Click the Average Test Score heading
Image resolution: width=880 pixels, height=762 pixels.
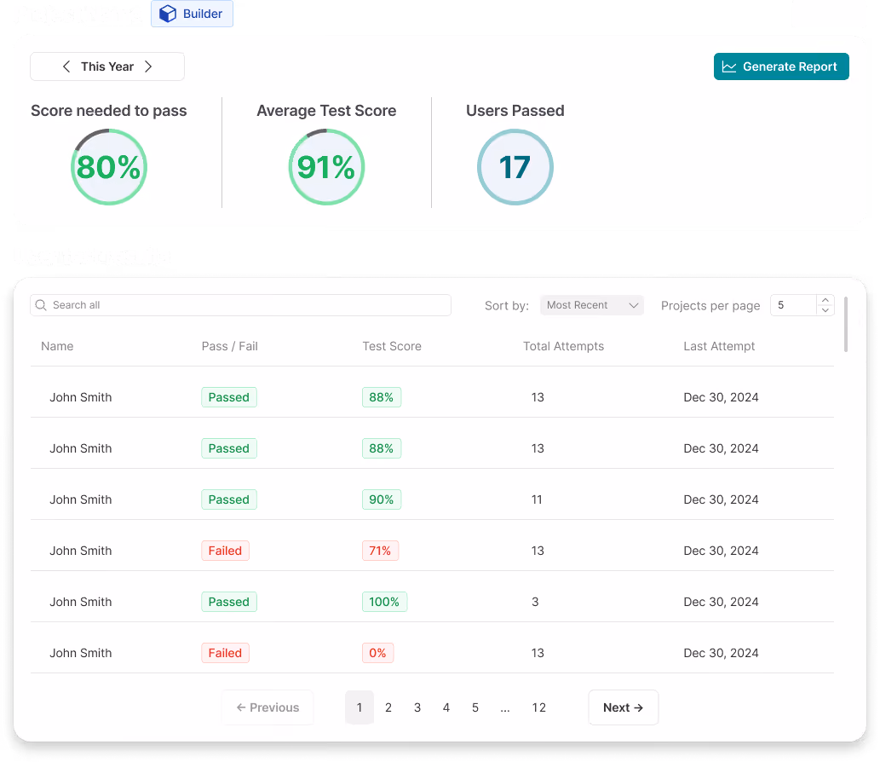pyautogui.click(x=326, y=111)
